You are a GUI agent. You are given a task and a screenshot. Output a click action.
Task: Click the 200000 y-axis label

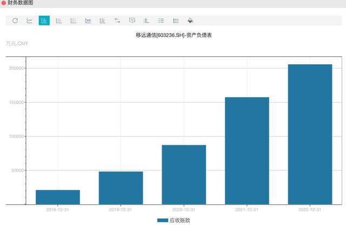click(16, 68)
